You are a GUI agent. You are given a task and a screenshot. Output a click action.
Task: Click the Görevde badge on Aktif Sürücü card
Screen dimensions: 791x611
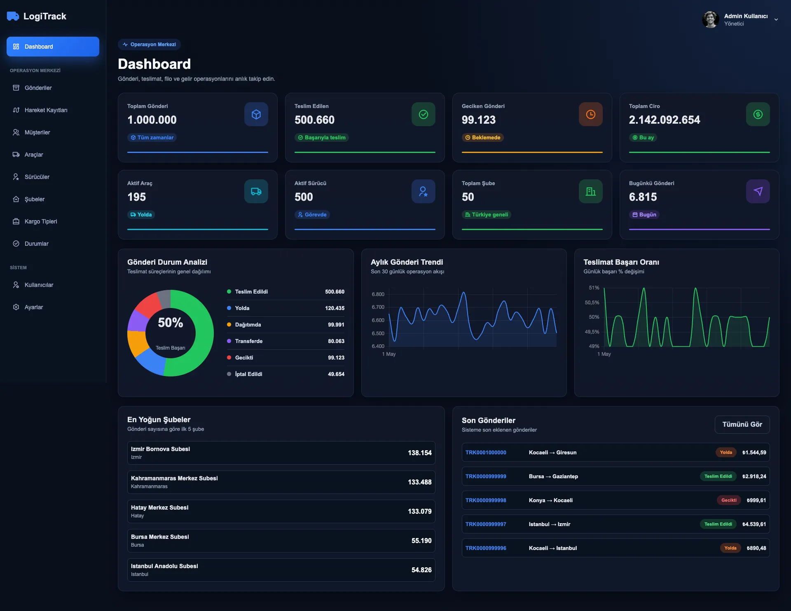[x=312, y=215]
